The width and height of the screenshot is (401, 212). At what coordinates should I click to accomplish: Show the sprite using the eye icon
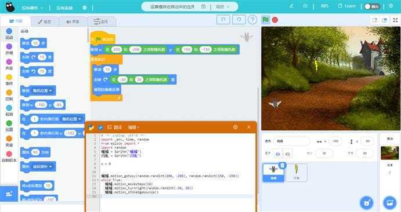(278, 154)
